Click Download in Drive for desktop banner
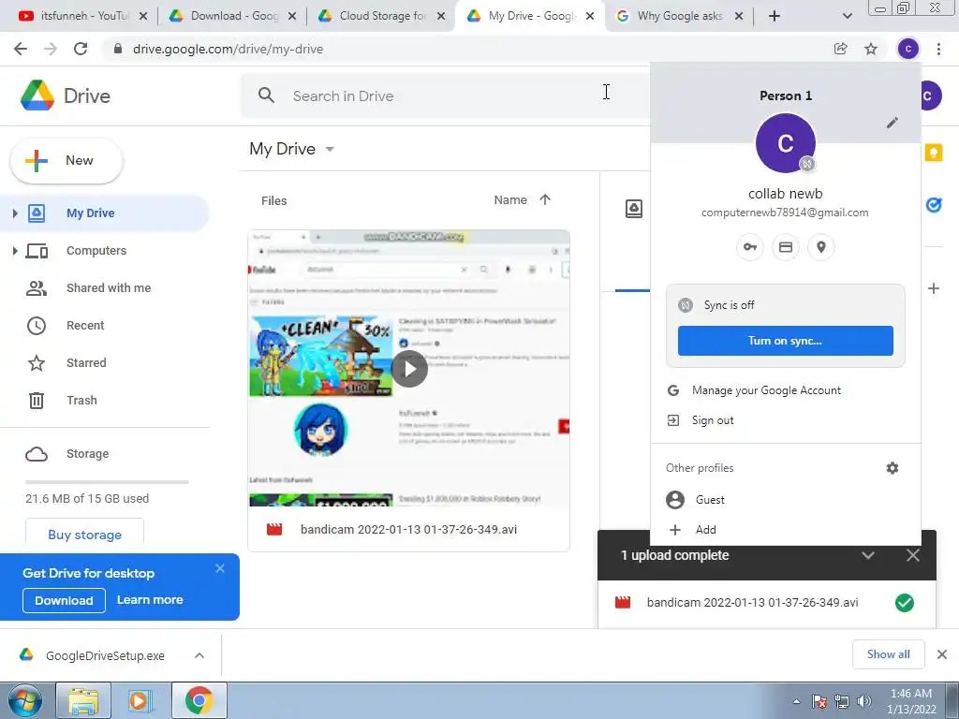The image size is (959, 719). click(64, 600)
